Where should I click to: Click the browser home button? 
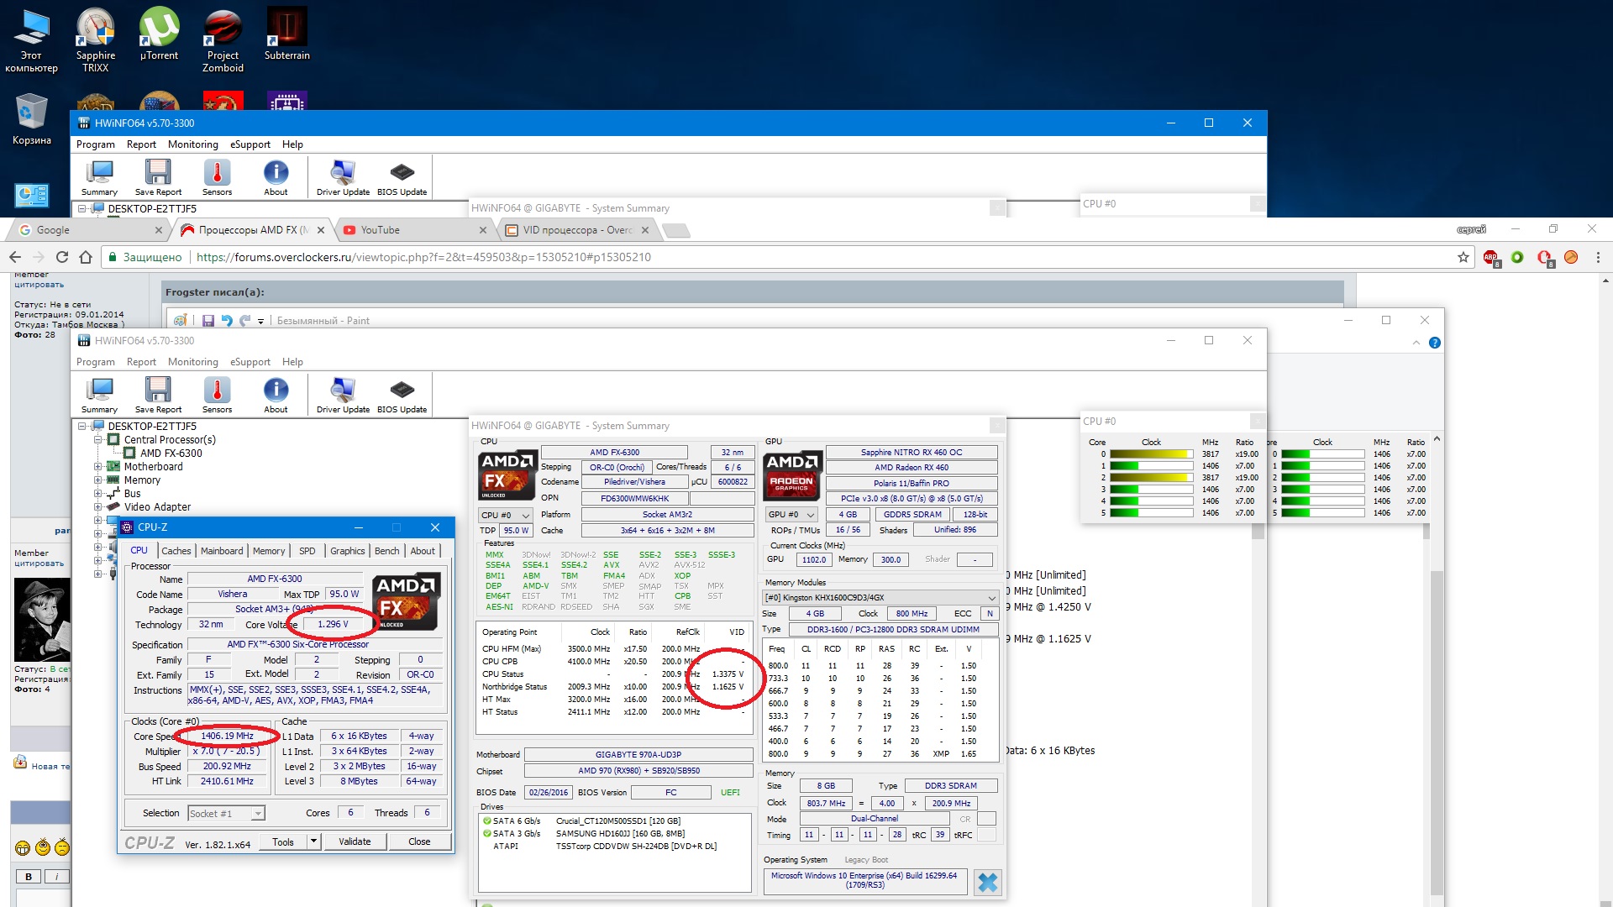pos(86,257)
